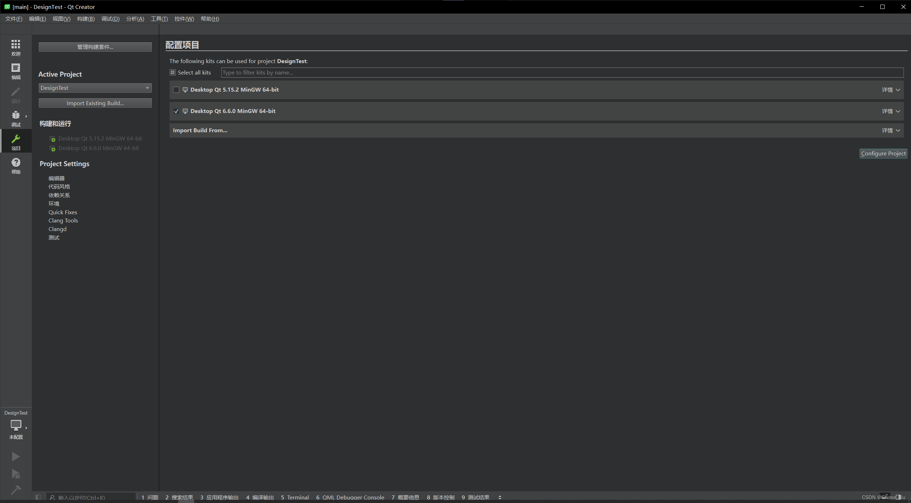Open the 调试(D) menu
This screenshot has height=503, width=911.
[110, 19]
